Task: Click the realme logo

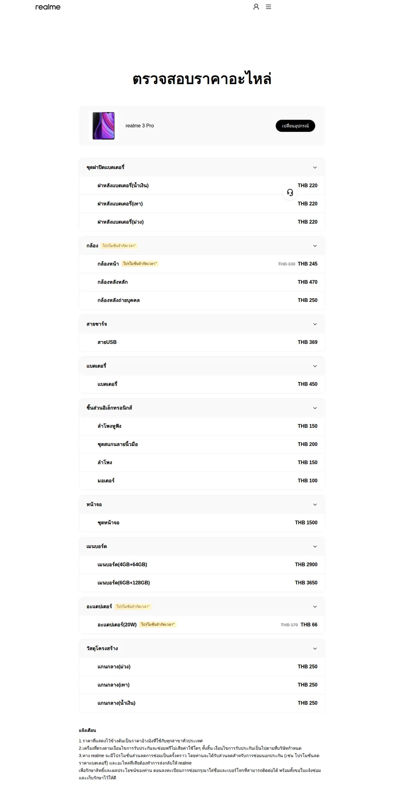Action: pos(48,7)
